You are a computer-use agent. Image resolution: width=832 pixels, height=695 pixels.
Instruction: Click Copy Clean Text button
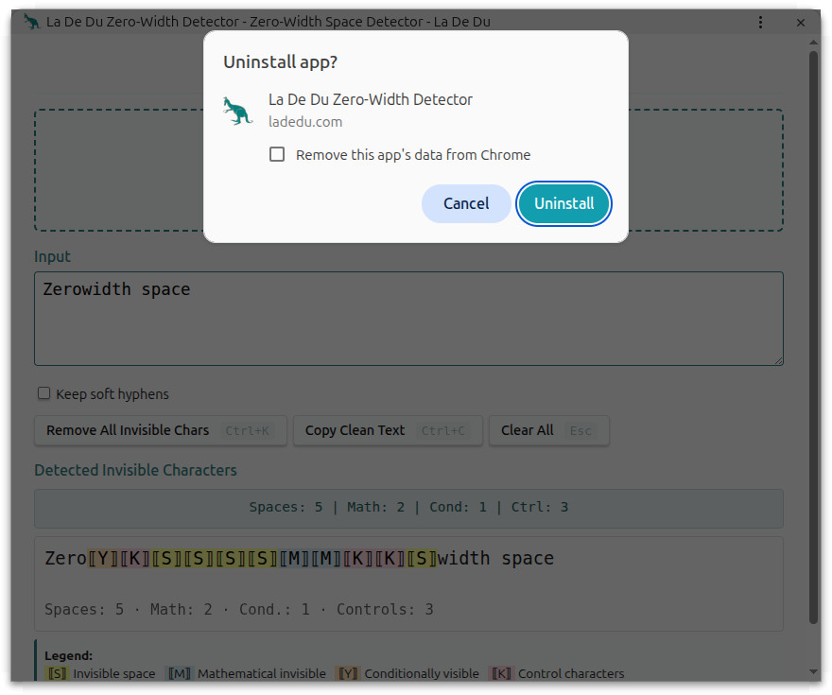coord(388,430)
